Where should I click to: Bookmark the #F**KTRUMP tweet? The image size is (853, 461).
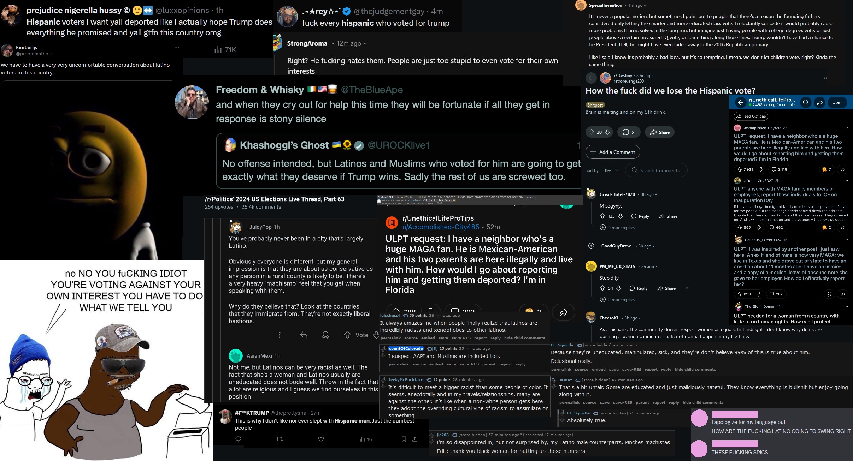[404, 439]
